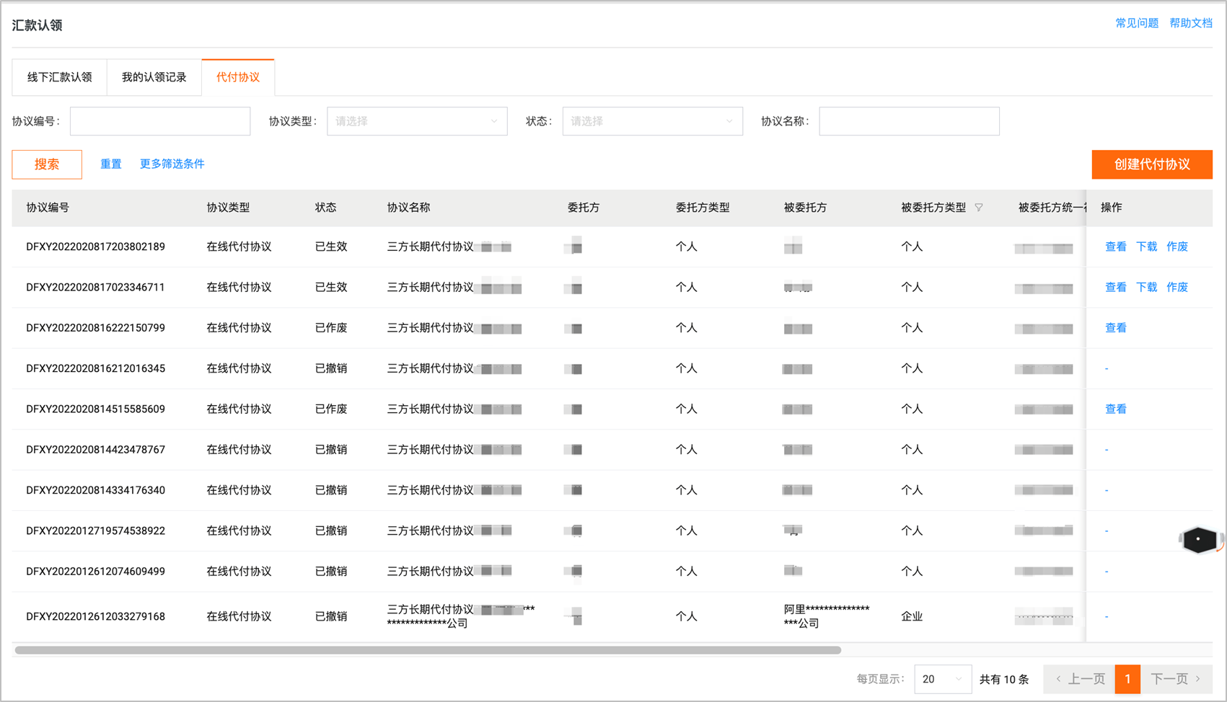Click the horizontal table scrollbar
The height and width of the screenshot is (702, 1227).
point(428,650)
